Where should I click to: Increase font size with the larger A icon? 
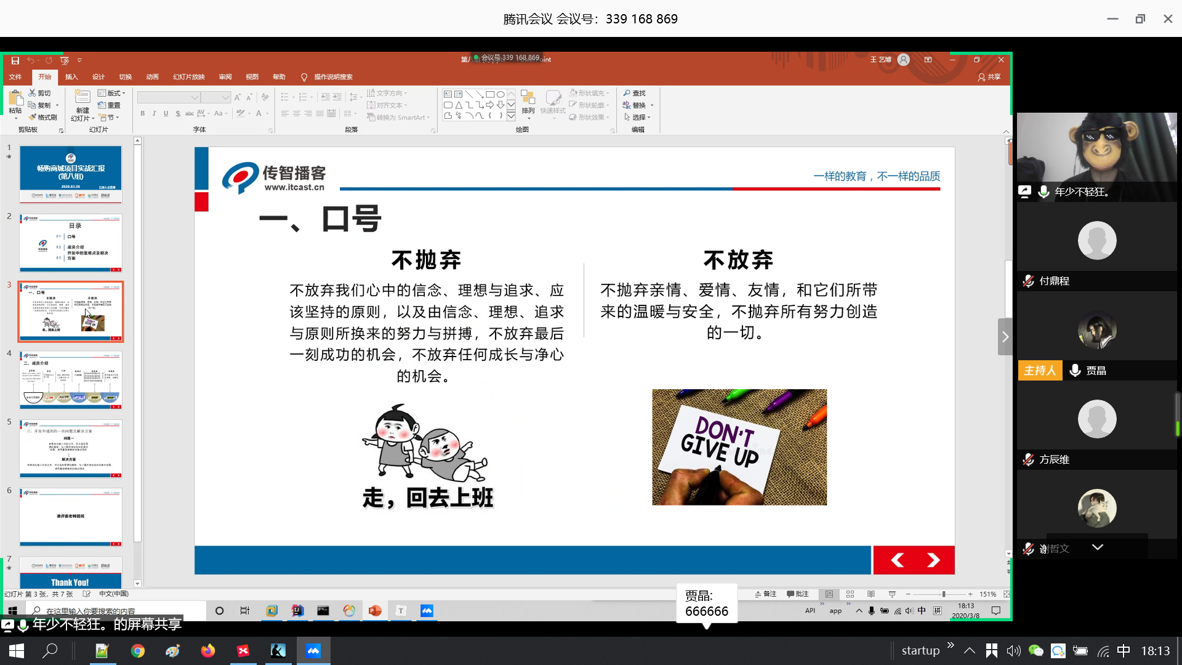[238, 97]
